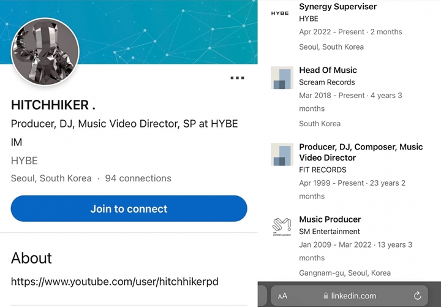Click the About section heading
Viewport: 441px width, 307px height.
click(x=31, y=258)
